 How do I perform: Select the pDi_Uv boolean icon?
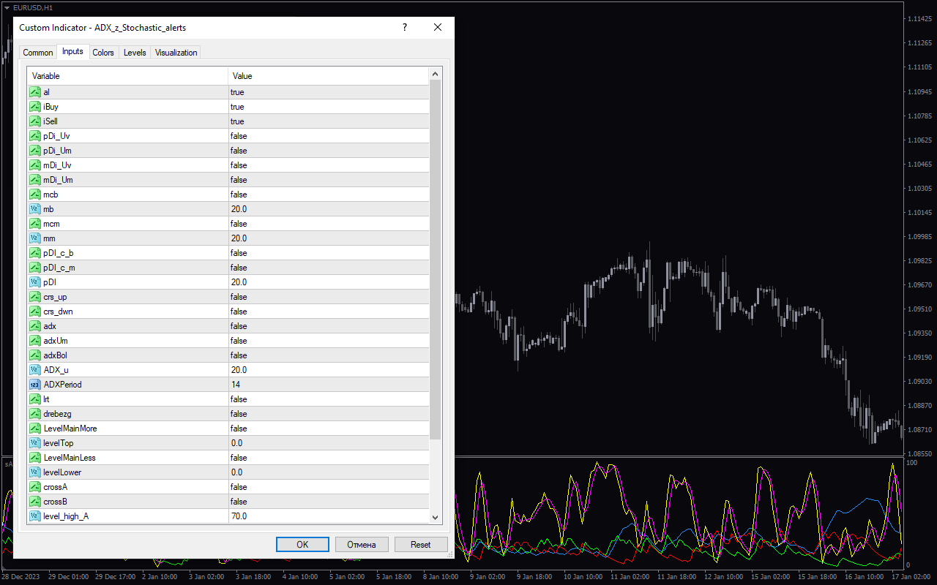(35, 136)
